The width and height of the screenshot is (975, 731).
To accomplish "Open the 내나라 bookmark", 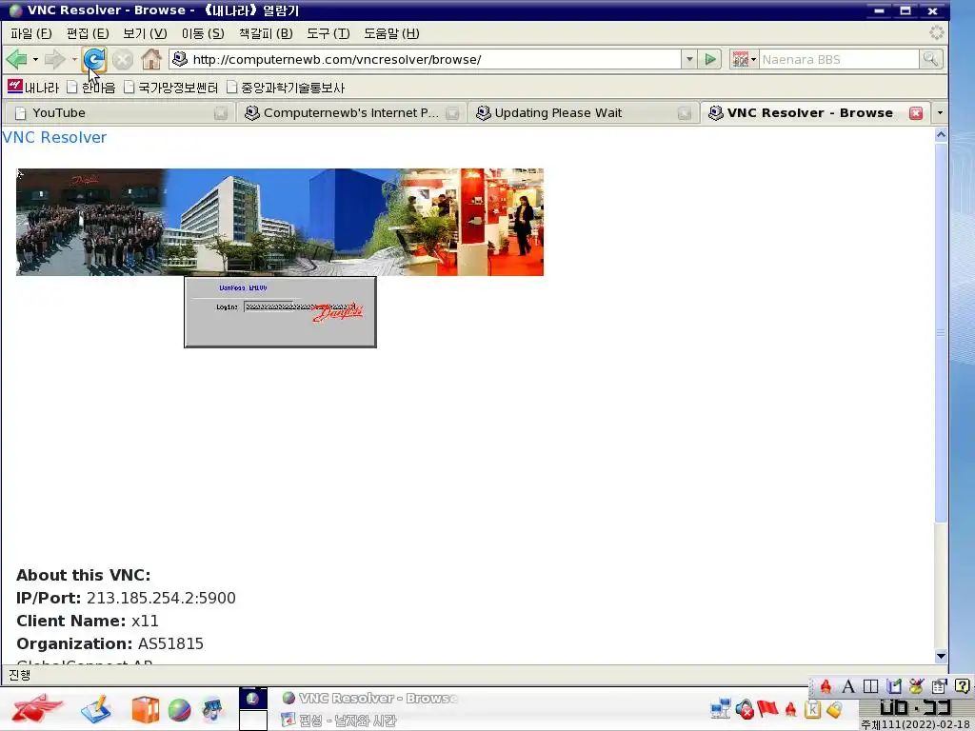I will point(33,87).
